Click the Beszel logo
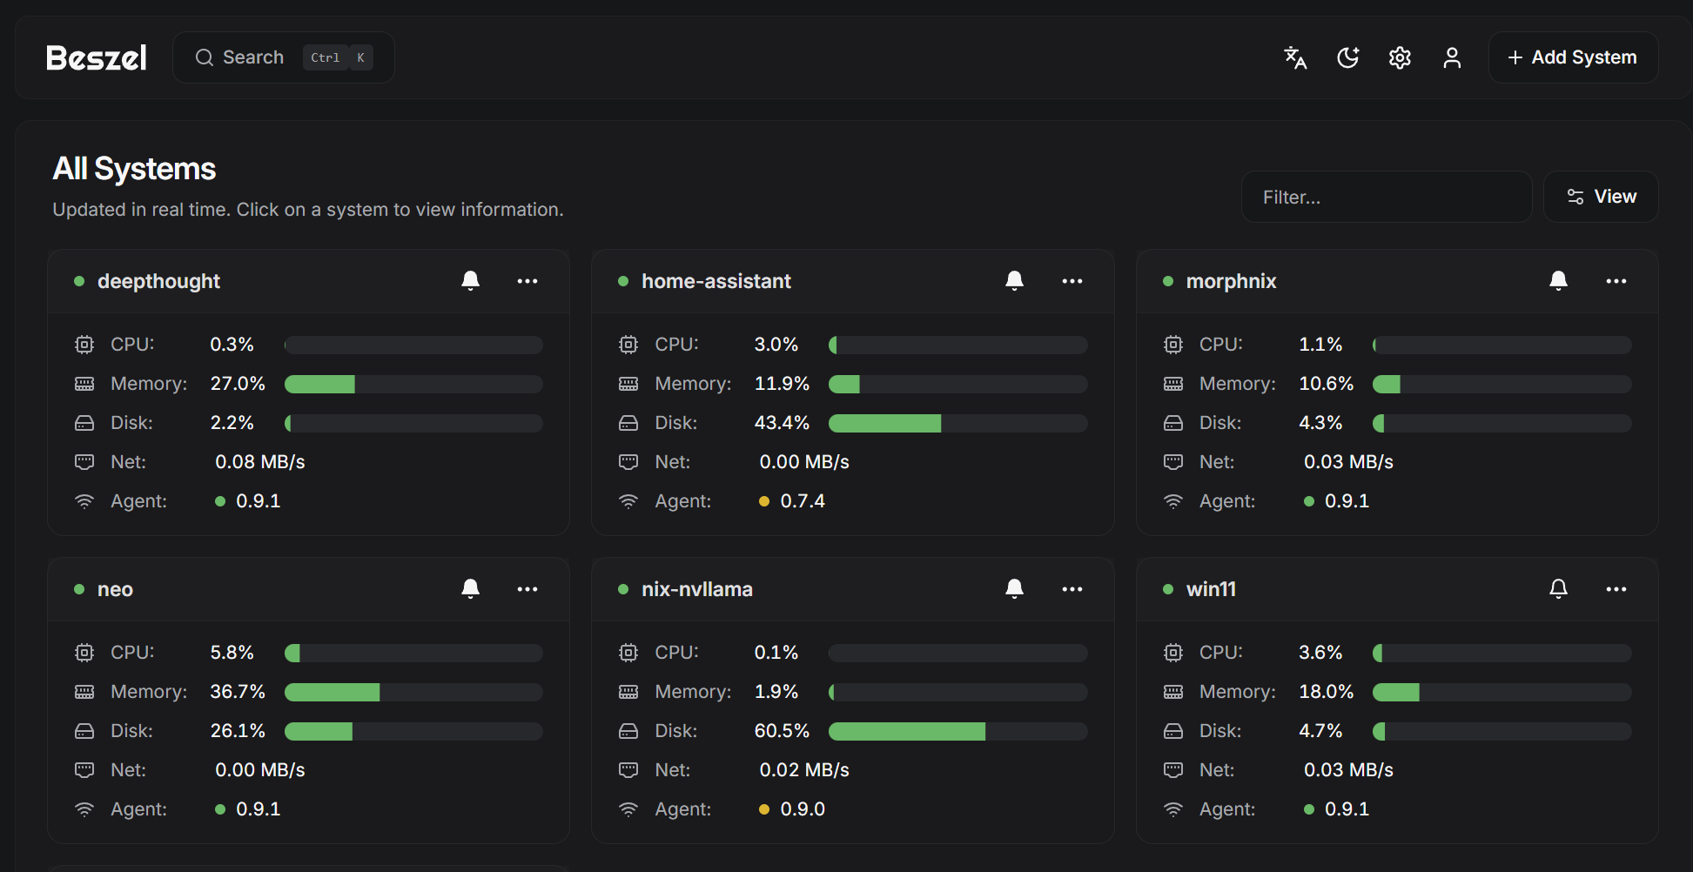Screen dimensions: 1693x872 point(96,57)
